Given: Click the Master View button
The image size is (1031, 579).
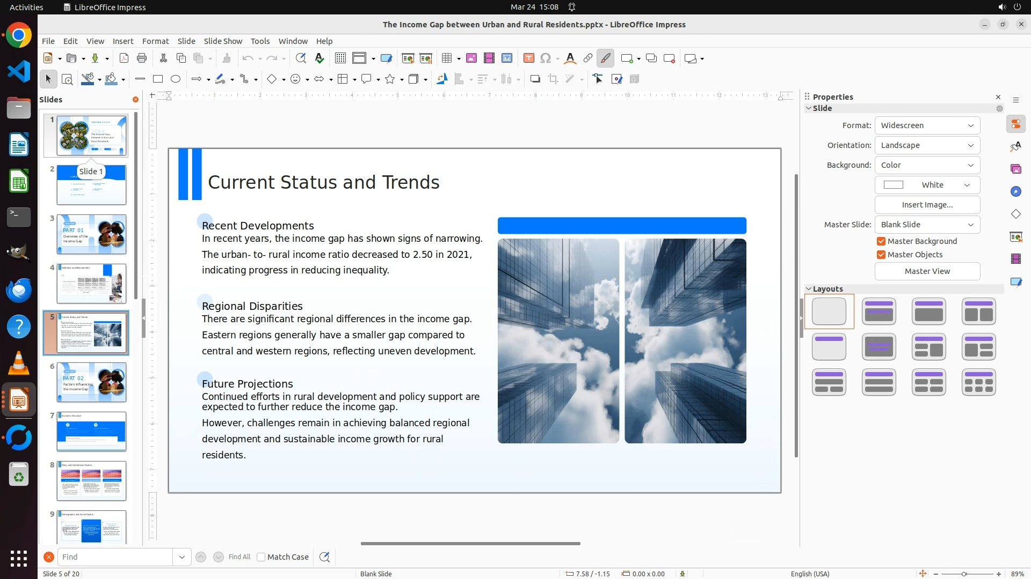Looking at the screenshot, I should pos(927,271).
